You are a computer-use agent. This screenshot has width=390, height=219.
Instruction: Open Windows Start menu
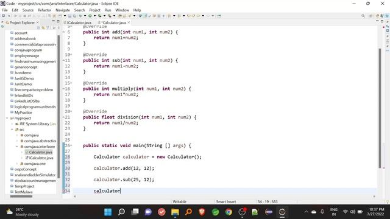pos(108,212)
